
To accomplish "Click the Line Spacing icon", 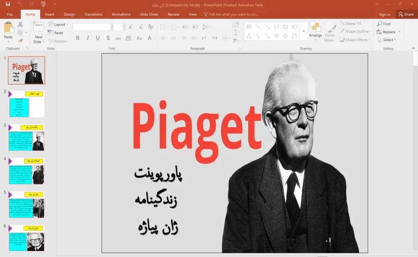I will [x=206, y=27].
